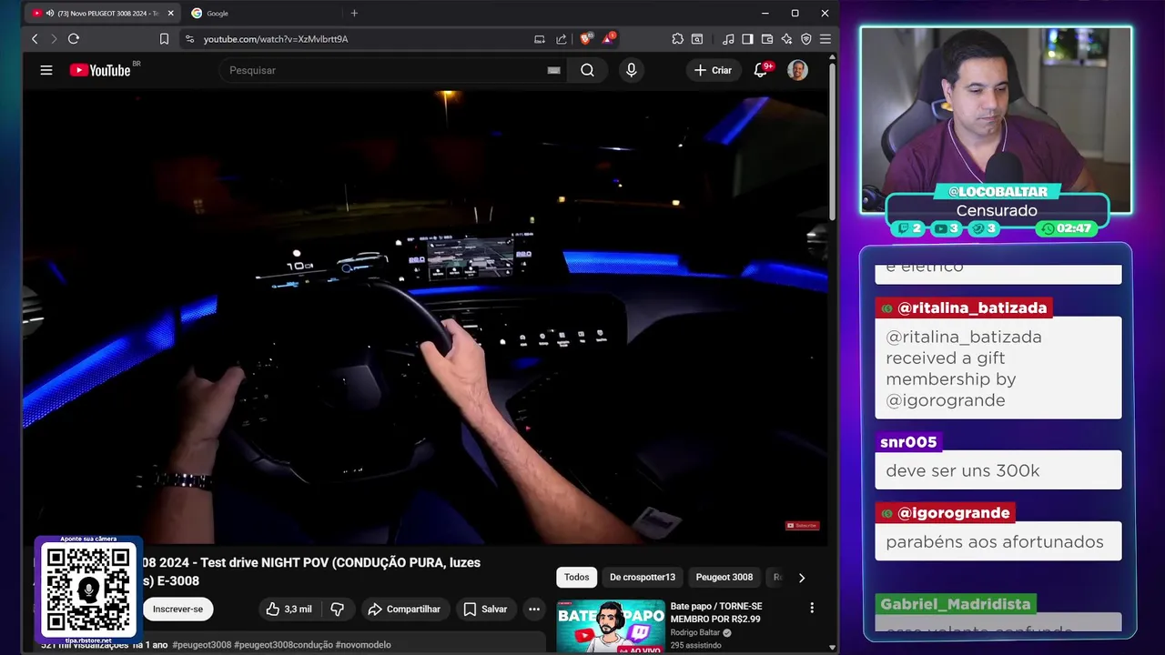Bookmark this page with the bookmark icon
This screenshot has width=1165, height=655.
point(164,39)
